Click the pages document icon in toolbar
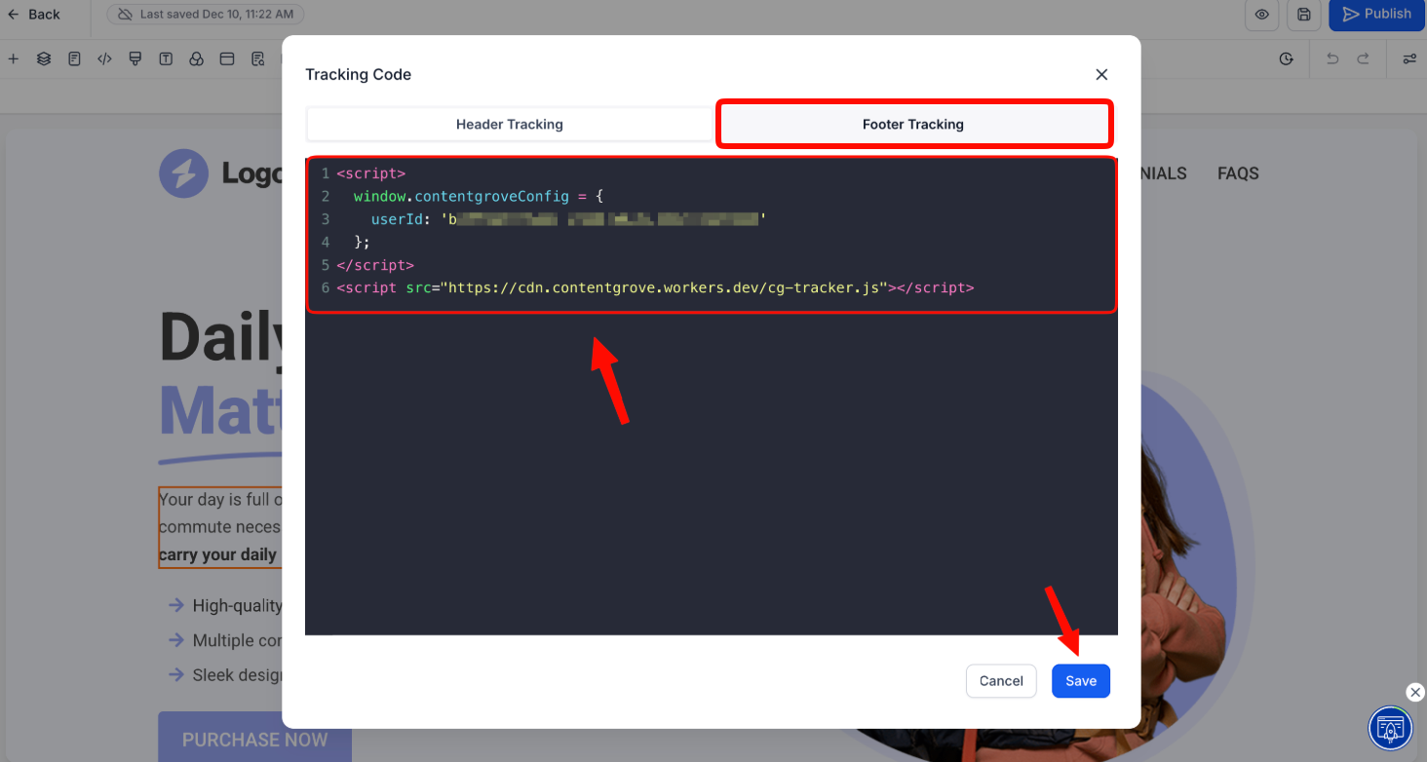 [74, 59]
